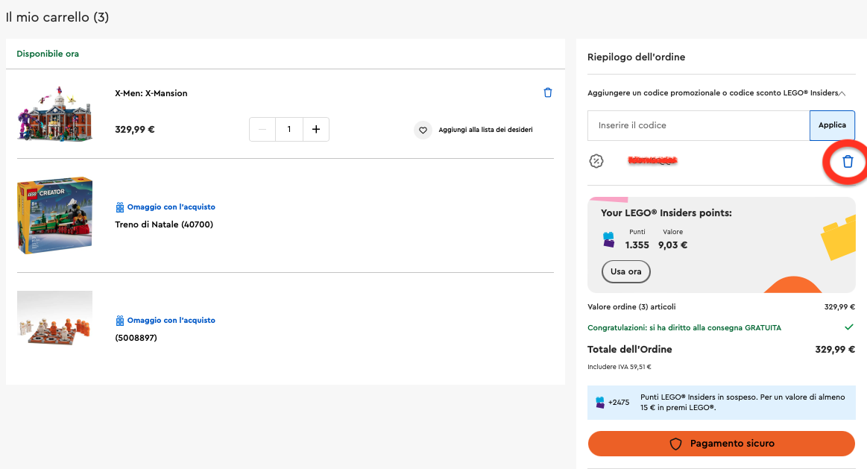Open the X-Men: X-Mansion product title
This screenshot has height=469, width=867.
(x=151, y=93)
